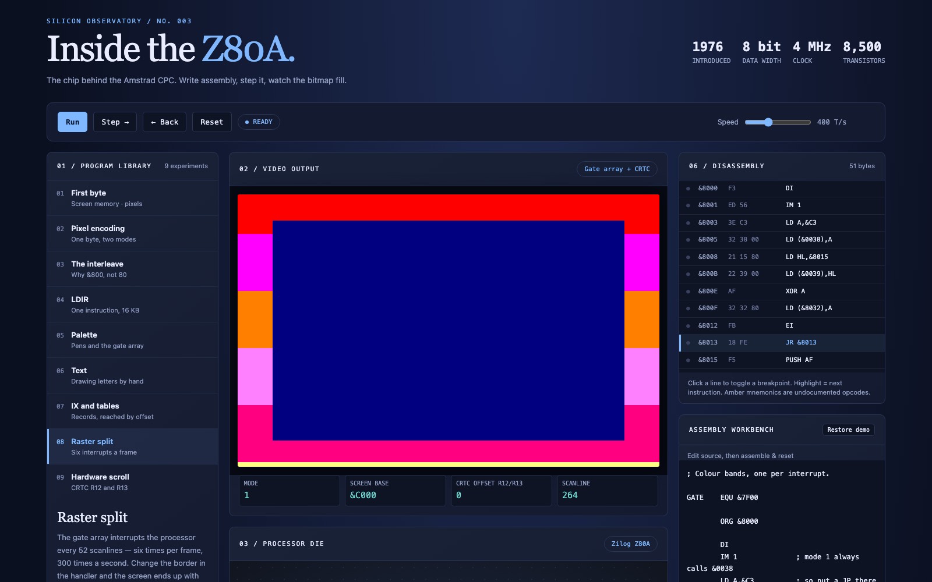932x582 pixels.
Task: Click the video output bitmap display
Action: point(449,331)
